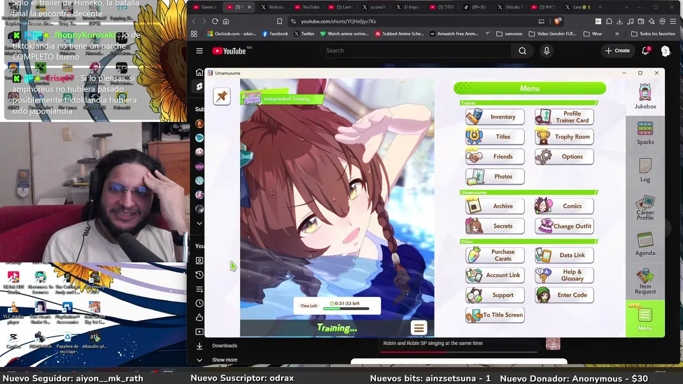
Task: Open the vamonos bookmark folder
Action: tap(509, 34)
